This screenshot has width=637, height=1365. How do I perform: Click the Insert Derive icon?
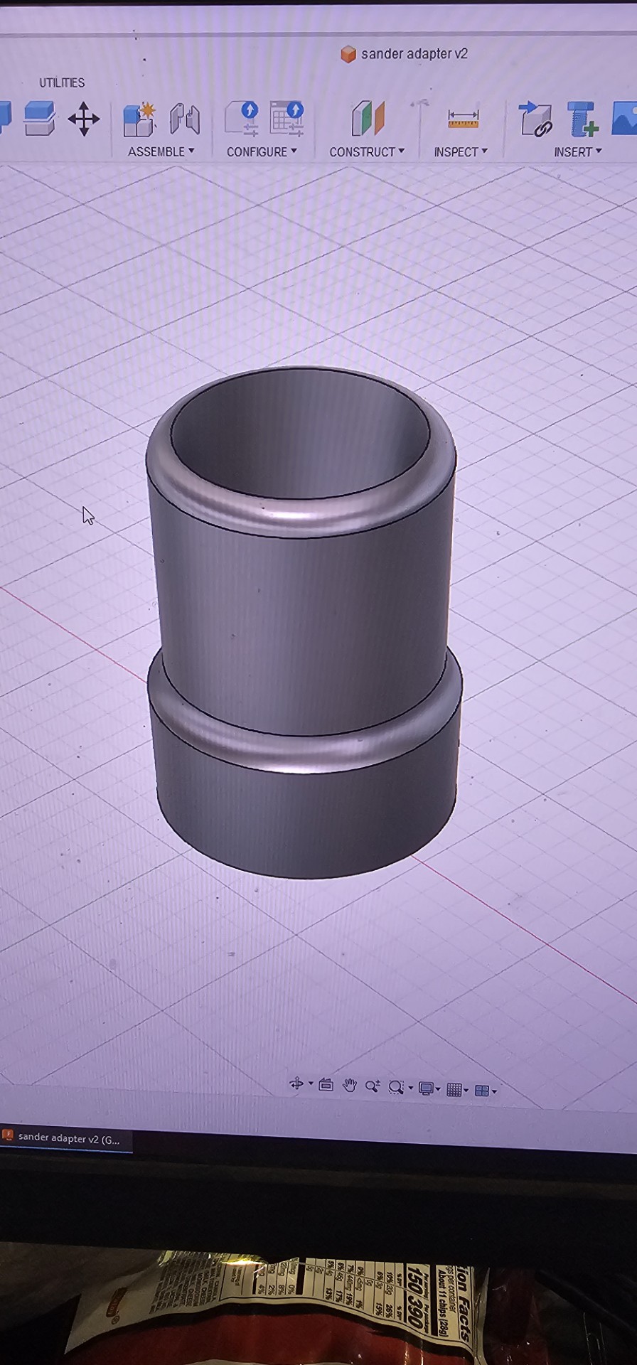pos(536,119)
